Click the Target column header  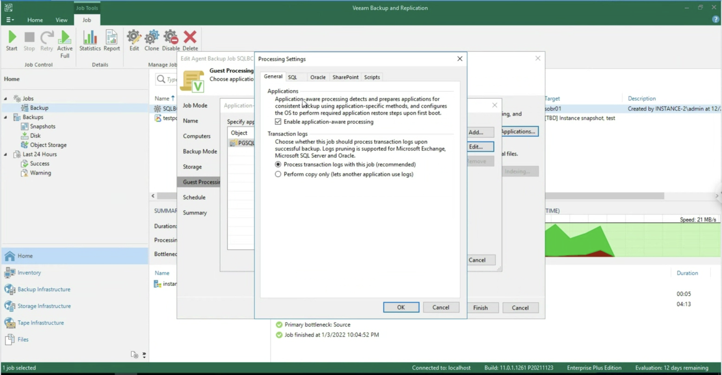pyautogui.click(x=552, y=98)
